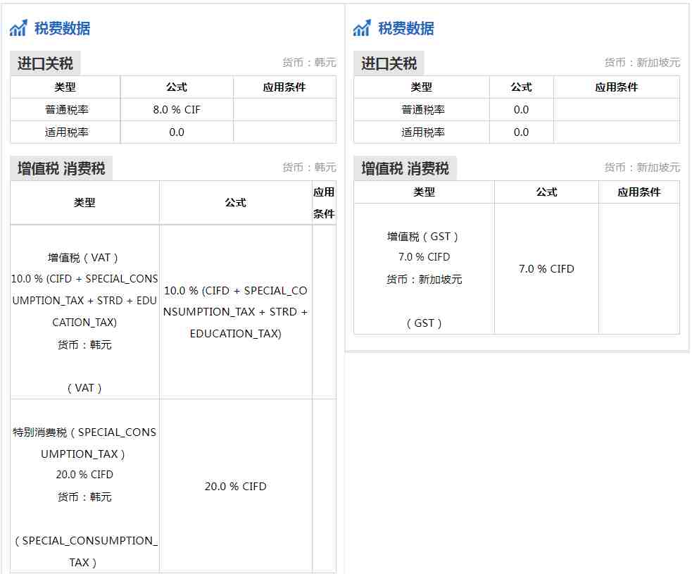Open the 增值税 消费税 label in the Singapore dollar panel
Viewport: 692px width, 574px height.
[x=405, y=168]
